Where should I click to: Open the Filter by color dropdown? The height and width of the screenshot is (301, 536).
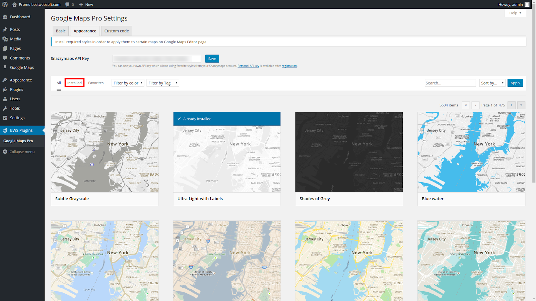tap(128, 83)
